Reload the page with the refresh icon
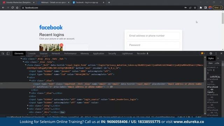The width and height of the screenshot is (224, 126). (13, 8)
